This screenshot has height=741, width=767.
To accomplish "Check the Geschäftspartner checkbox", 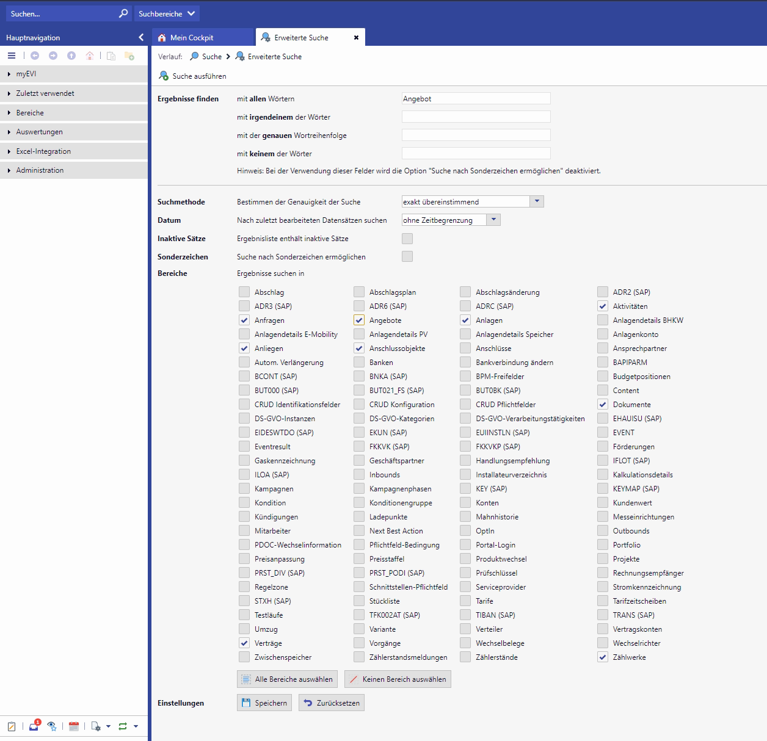I will click(x=359, y=461).
